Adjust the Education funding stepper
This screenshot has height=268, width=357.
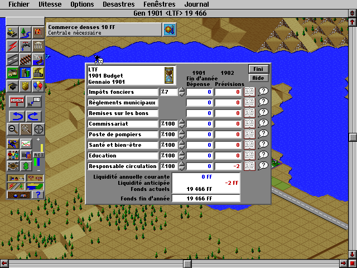(181, 155)
